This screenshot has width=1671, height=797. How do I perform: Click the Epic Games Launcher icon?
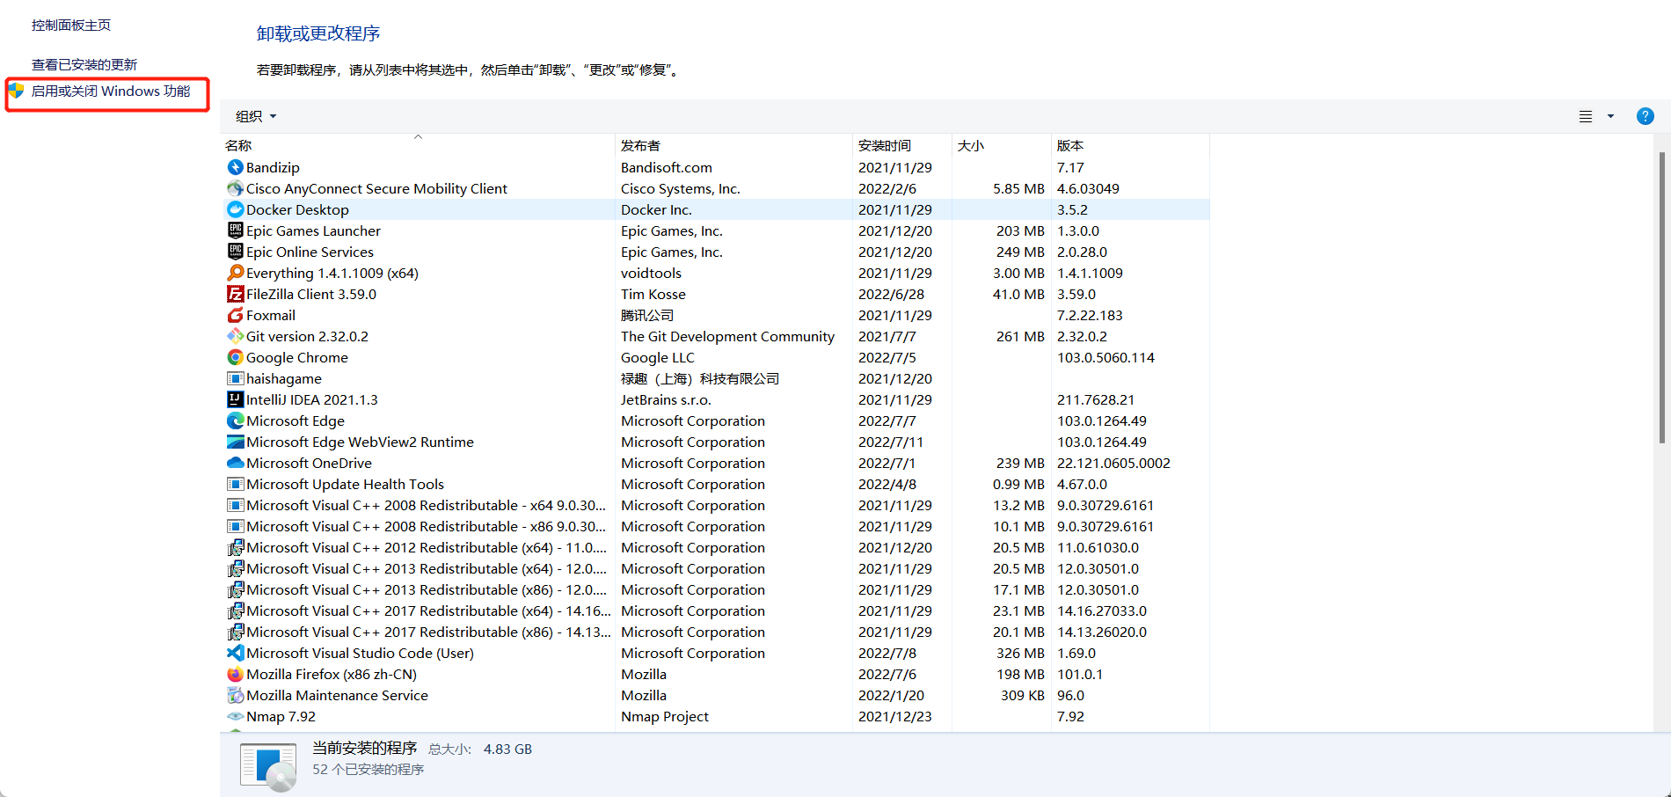point(235,230)
